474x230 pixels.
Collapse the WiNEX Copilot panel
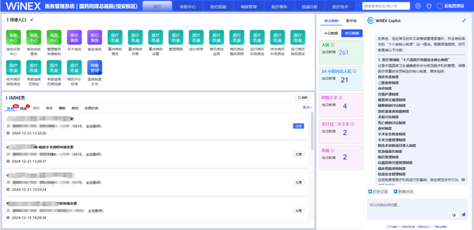click(x=464, y=20)
